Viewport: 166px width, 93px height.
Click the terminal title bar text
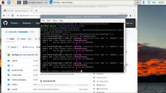tap(83, 17)
